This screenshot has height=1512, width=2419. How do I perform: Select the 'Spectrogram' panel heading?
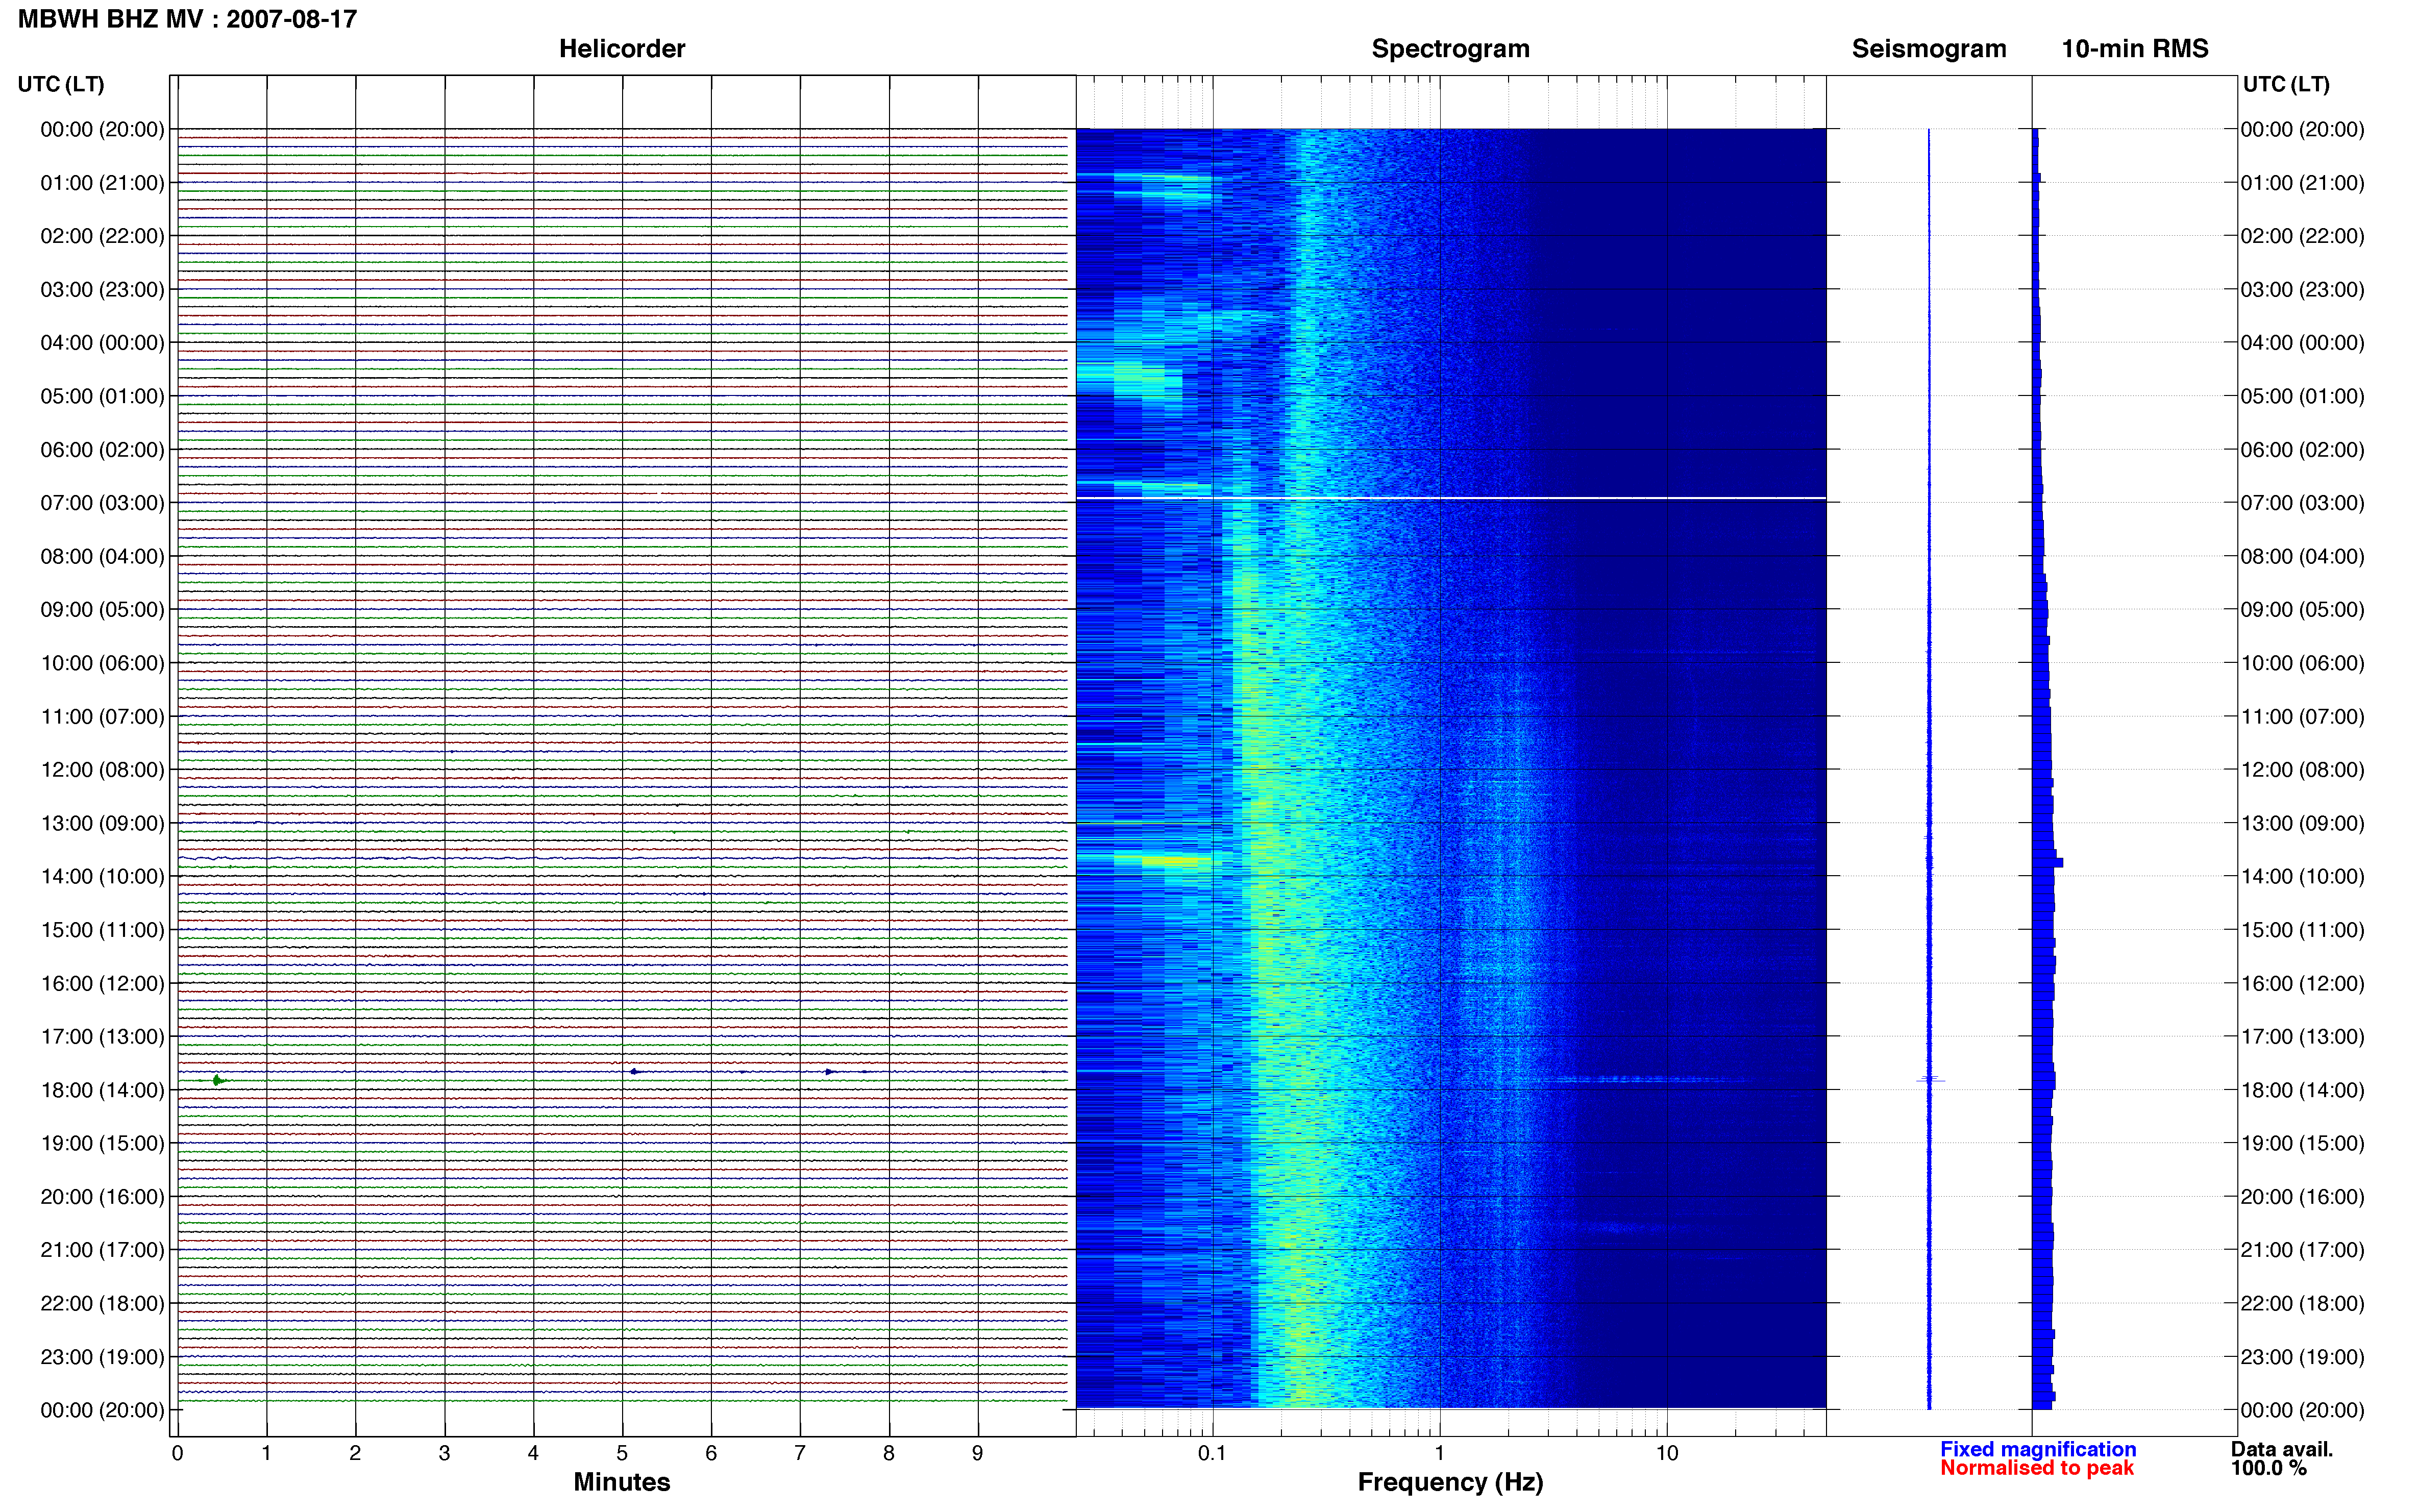point(1450,49)
